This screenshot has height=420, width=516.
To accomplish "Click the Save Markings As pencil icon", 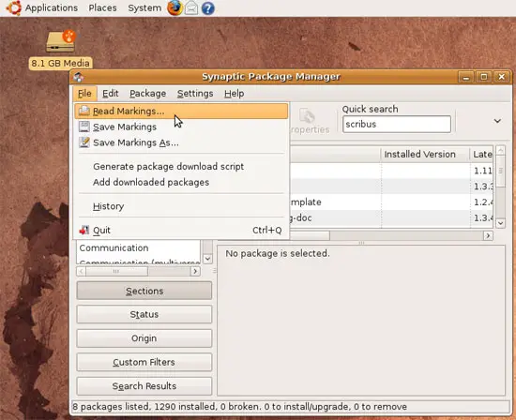I will 84,142.
